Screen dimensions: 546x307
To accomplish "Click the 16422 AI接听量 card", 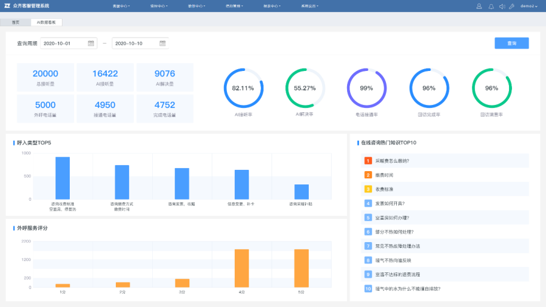I will coord(105,77).
